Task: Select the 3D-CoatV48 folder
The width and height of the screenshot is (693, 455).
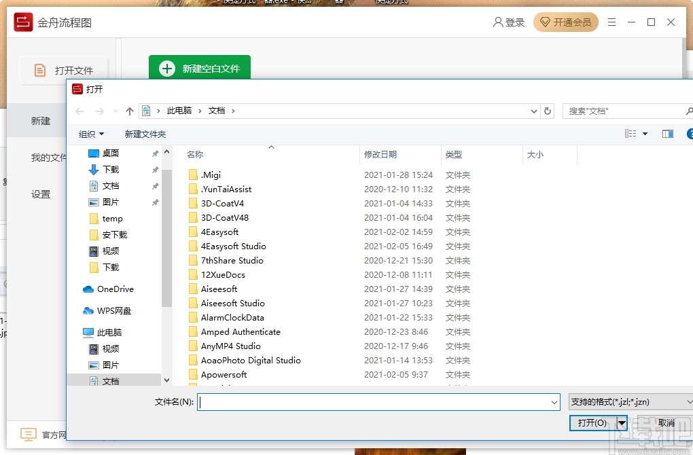Action: [224, 218]
